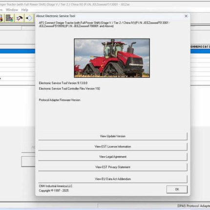This screenshot has width=210, height=210.
Task: Close the About Electronic Service Tool dialog
Action: (186, 16)
